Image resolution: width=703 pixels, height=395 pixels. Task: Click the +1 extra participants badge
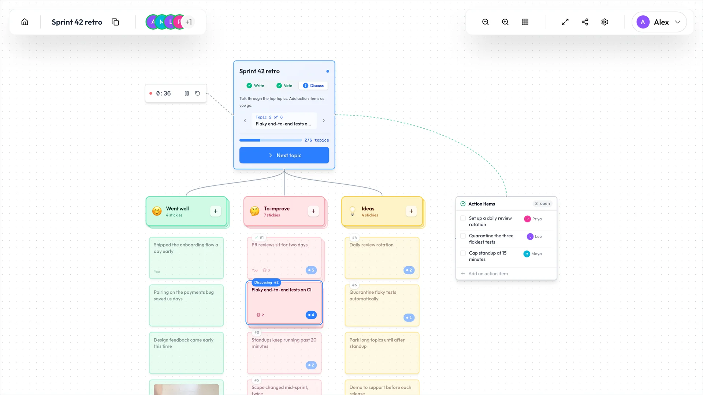pyautogui.click(x=189, y=22)
